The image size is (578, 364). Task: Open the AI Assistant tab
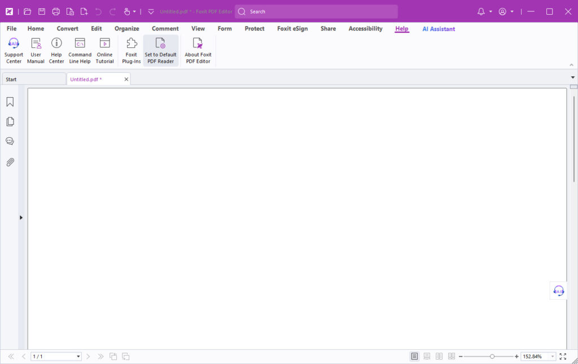pos(439,29)
